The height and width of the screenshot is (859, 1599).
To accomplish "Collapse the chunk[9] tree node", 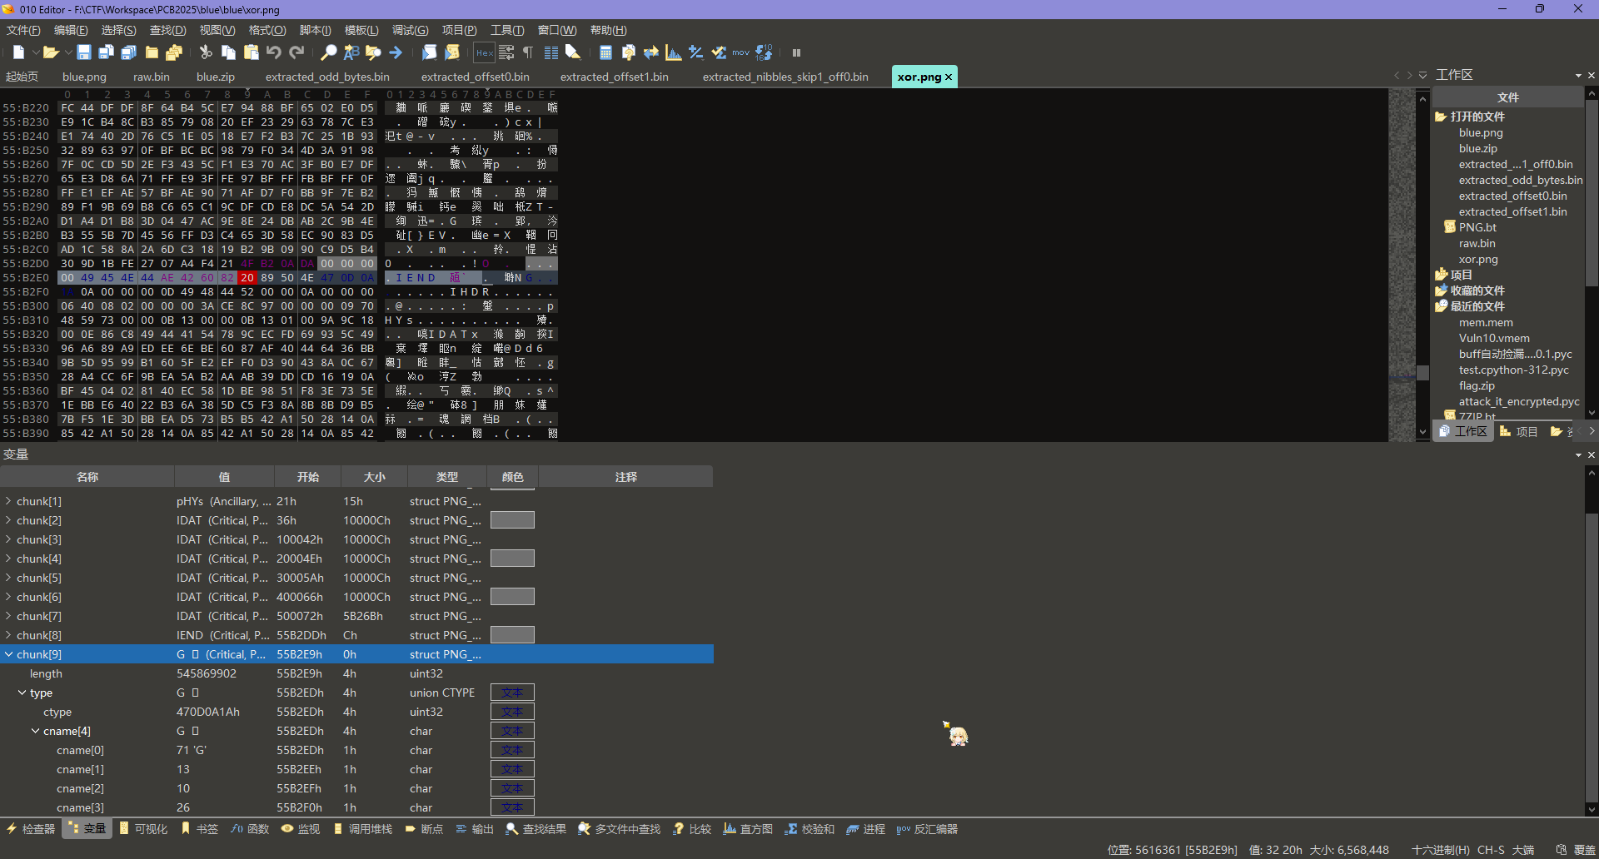I will [8, 654].
